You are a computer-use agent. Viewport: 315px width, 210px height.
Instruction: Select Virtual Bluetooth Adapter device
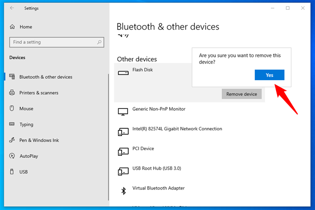158,188
